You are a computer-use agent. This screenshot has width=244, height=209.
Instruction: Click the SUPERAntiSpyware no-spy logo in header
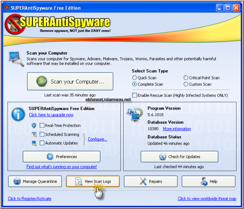pyautogui.click(x=14, y=24)
